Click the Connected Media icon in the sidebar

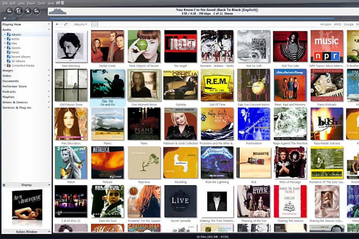click(9, 66)
